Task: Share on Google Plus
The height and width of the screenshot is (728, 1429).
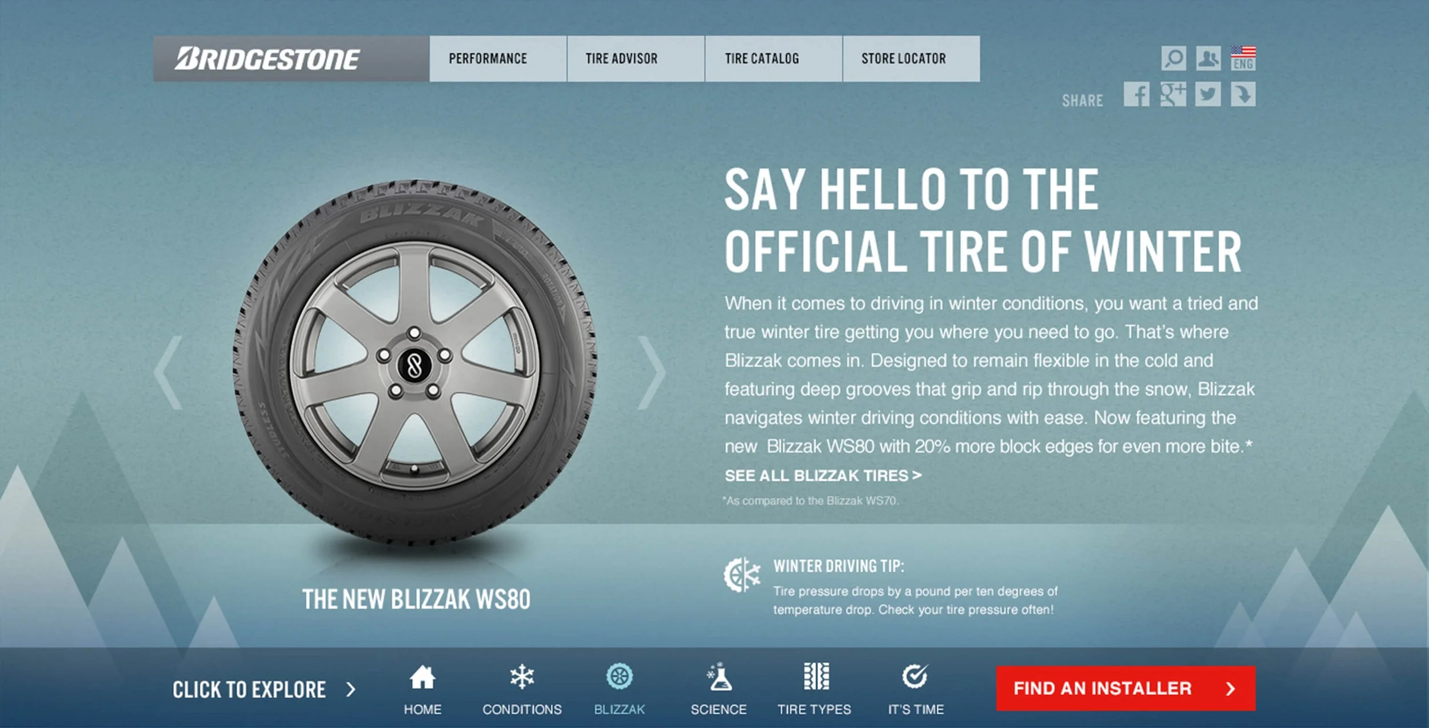Action: click(x=1173, y=94)
